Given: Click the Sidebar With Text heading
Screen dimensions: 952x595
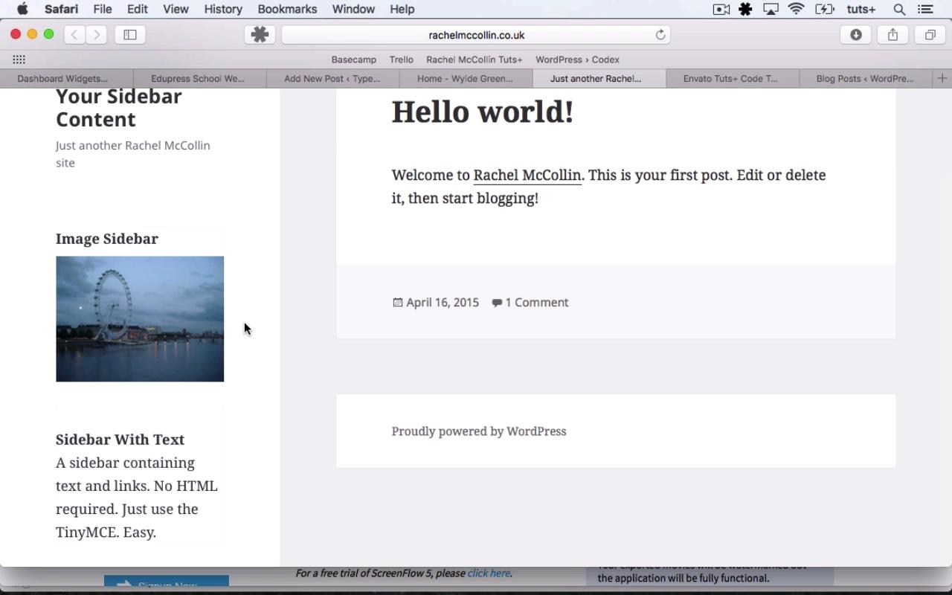Looking at the screenshot, I should (x=120, y=440).
